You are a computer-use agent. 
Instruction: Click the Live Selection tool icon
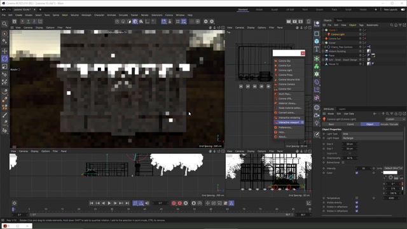(4, 34)
